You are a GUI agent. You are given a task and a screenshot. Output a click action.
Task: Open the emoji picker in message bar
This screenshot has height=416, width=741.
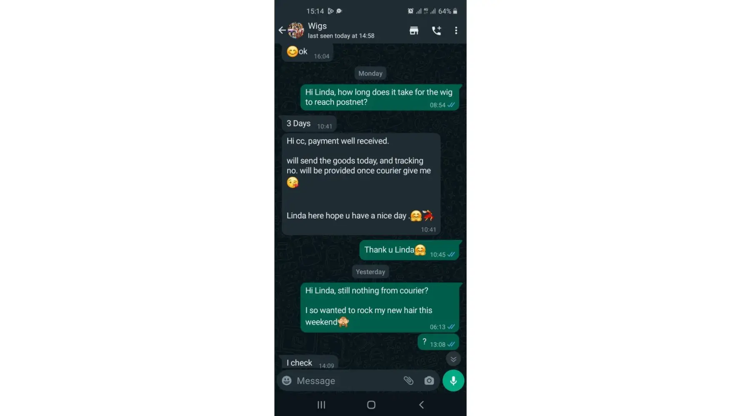point(287,381)
